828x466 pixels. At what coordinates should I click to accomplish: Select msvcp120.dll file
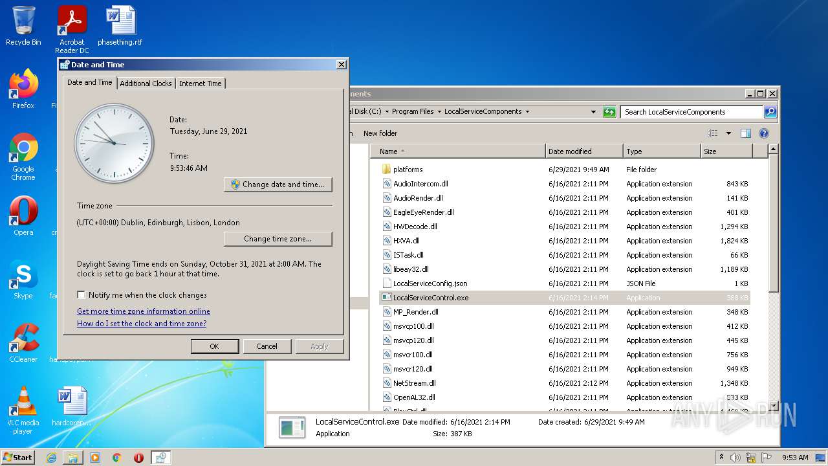click(x=565, y=340)
